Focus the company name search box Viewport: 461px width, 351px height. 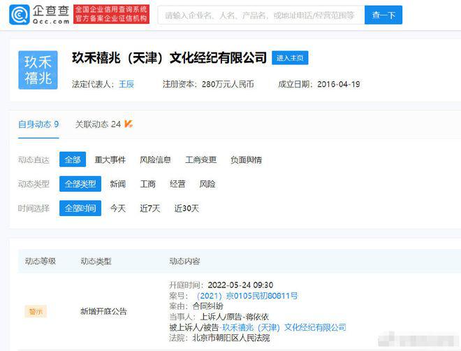point(261,15)
